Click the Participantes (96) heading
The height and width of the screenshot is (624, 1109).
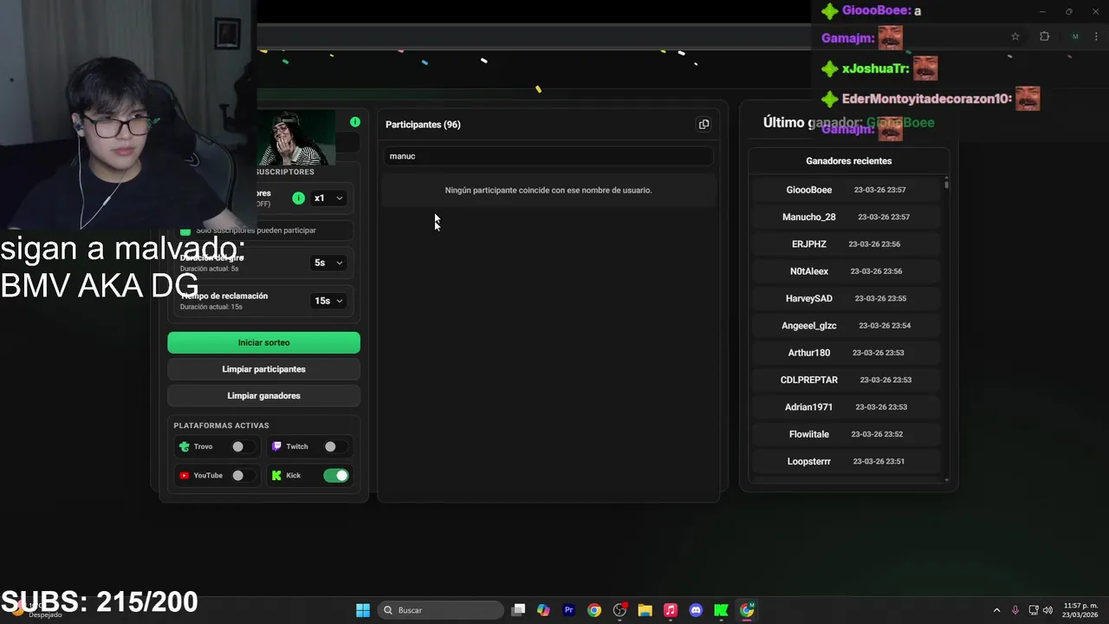coord(423,125)
